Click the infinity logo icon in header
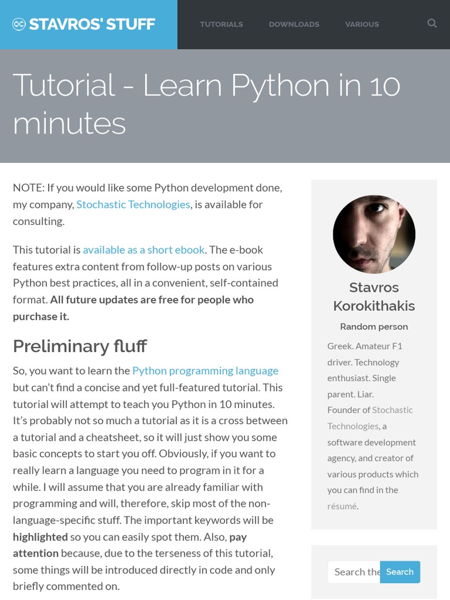450x600 pixels. (x=19, y=24)
